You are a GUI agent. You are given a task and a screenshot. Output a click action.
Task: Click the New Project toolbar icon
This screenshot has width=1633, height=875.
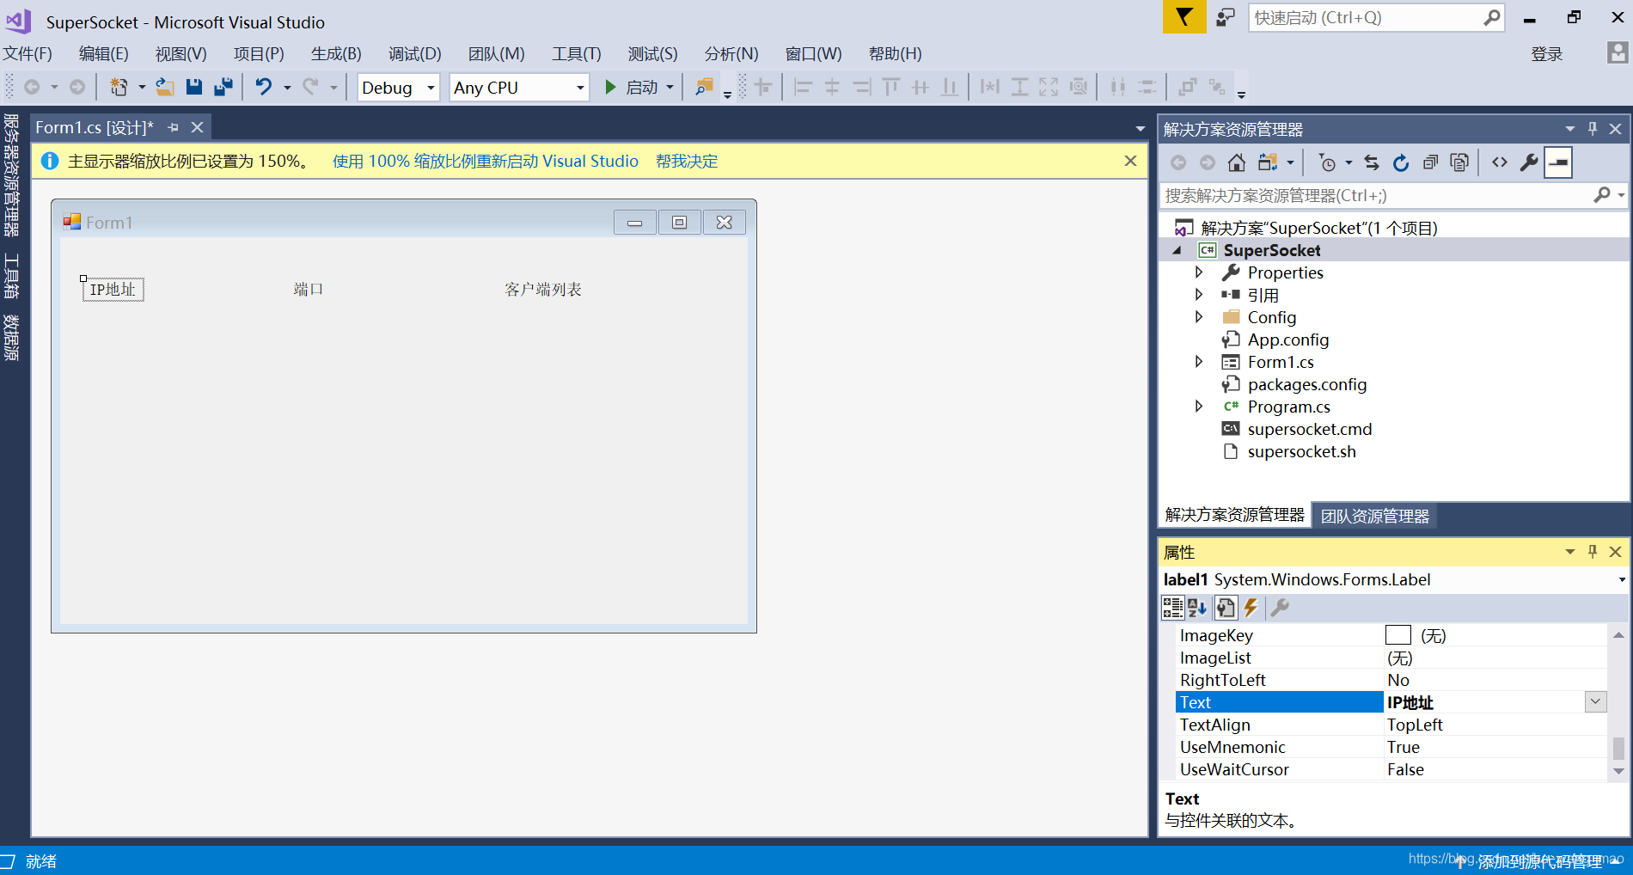[119, 87]
